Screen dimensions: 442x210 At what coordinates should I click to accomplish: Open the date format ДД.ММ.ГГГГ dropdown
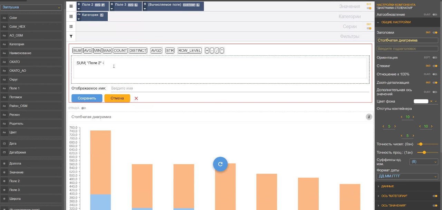(407, 177)
